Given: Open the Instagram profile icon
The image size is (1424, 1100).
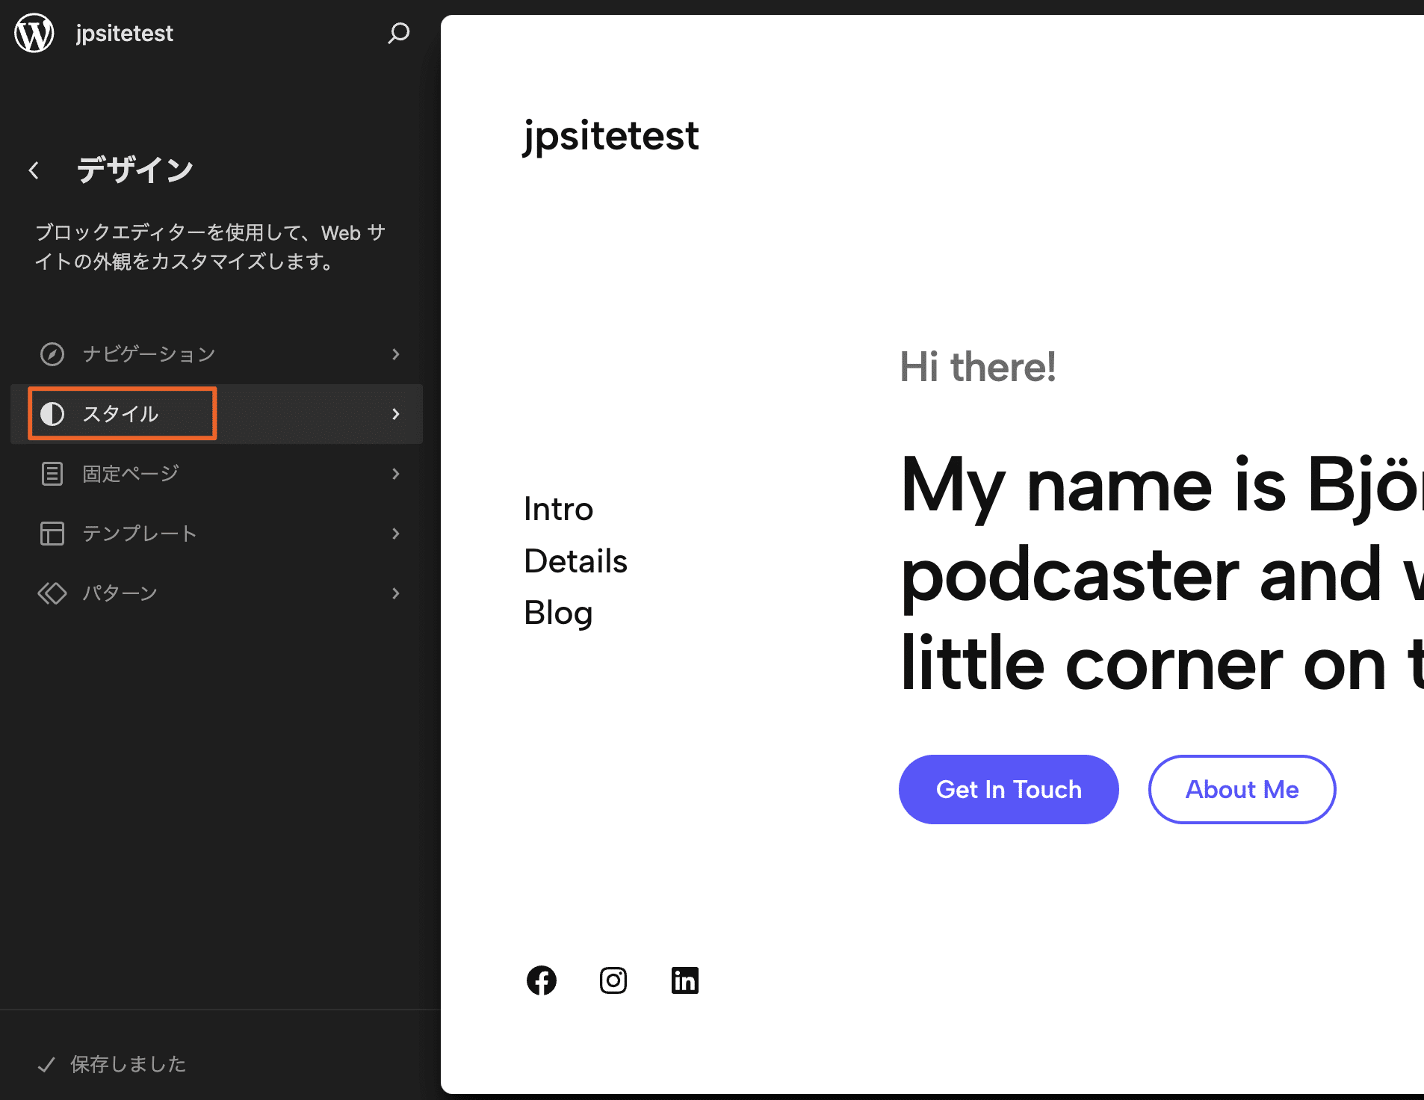Looking at the screenshot, I should point(613,980).
